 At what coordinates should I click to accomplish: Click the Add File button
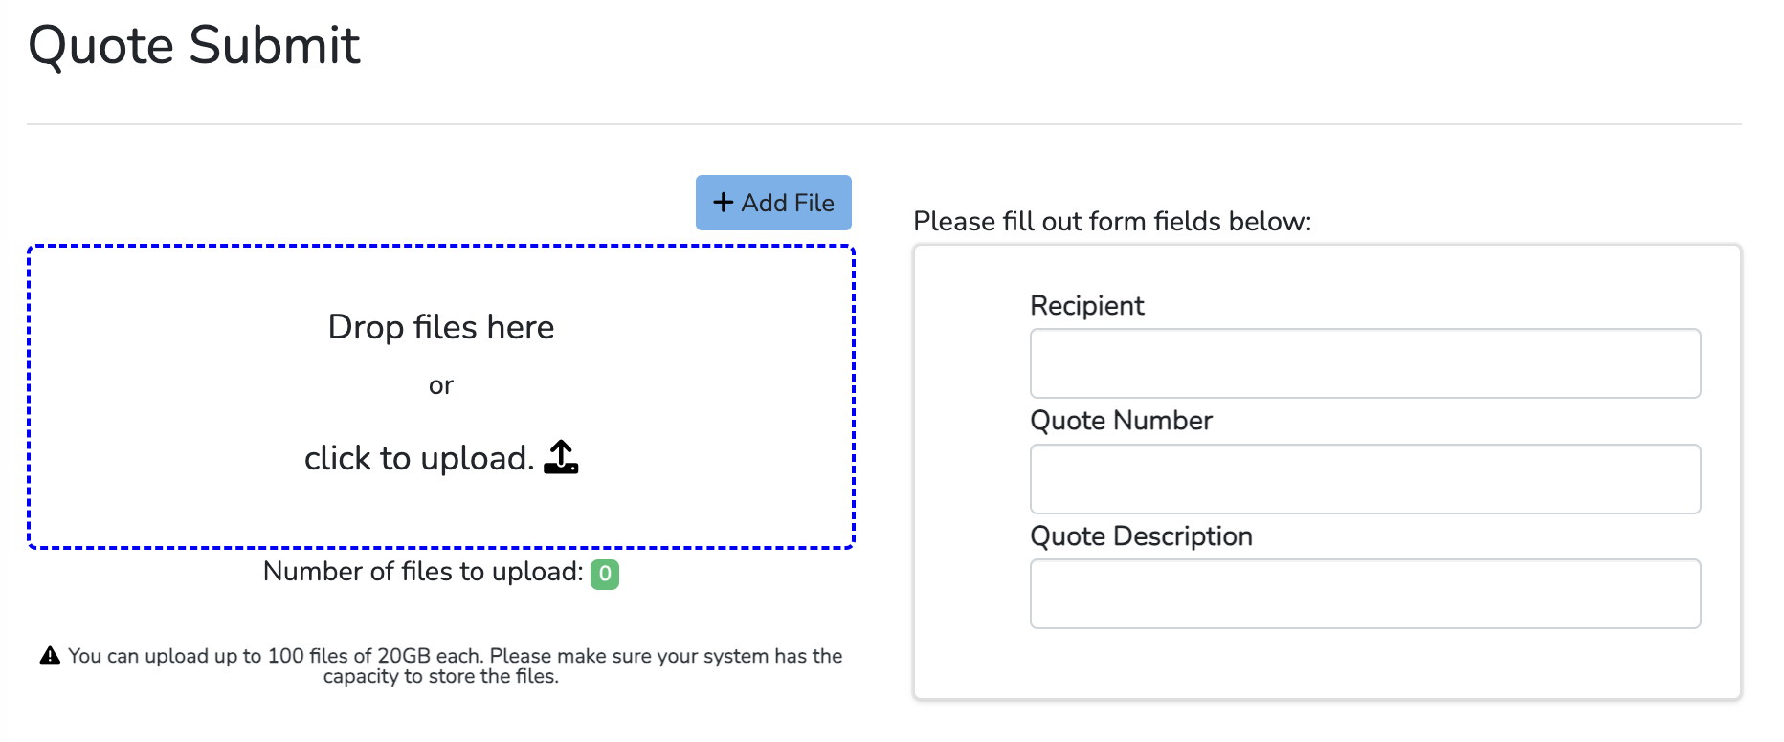[773, 203]
